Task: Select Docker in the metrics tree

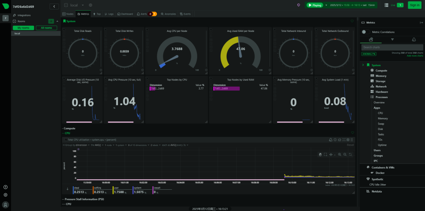Action: (380, 173)
